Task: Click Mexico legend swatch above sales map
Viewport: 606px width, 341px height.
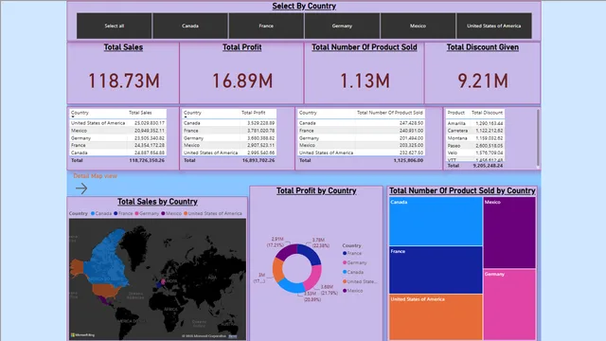Action: pos(163,213)
